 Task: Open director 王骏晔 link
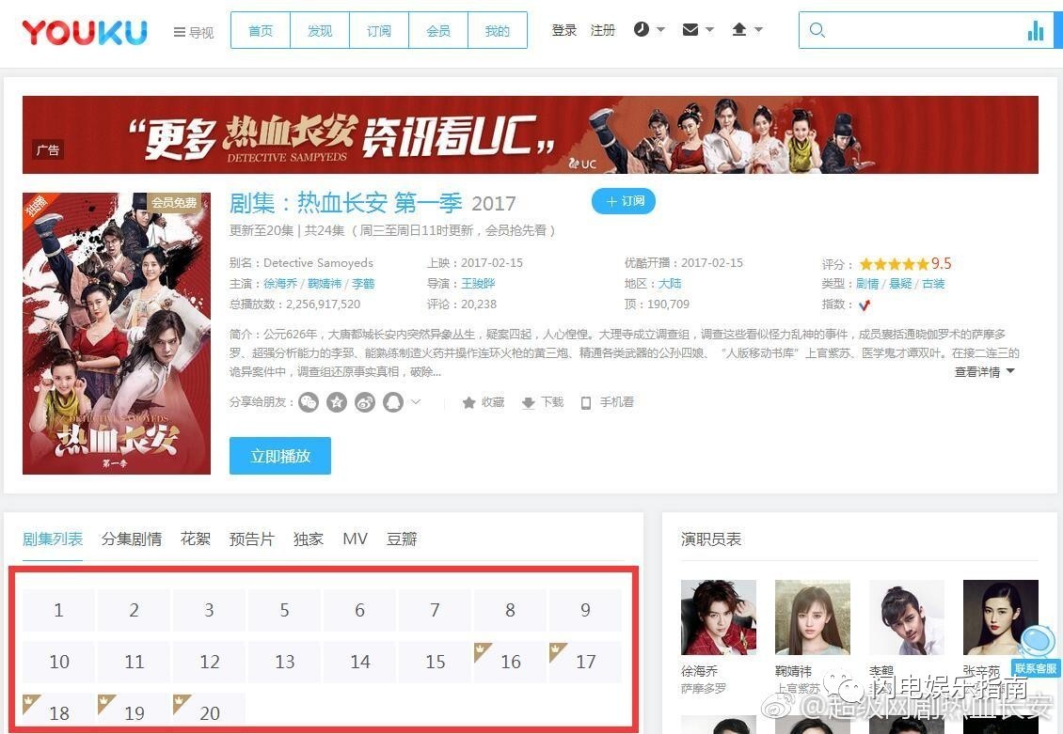tap(478, 284)
